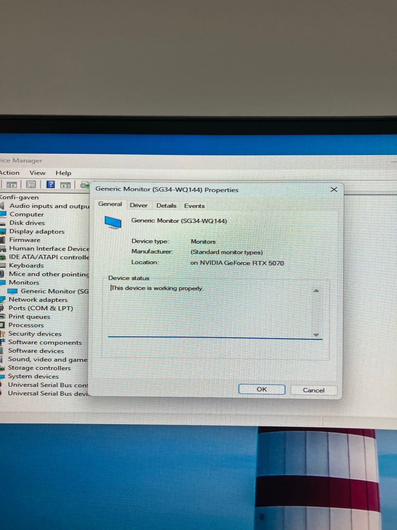
Task: Open the View menu in Device Manager
Action: [37, 173]
